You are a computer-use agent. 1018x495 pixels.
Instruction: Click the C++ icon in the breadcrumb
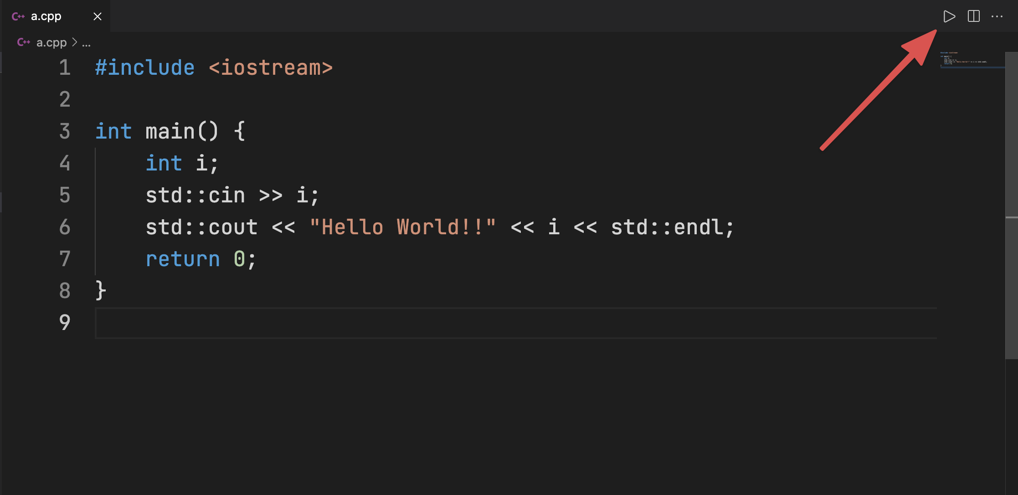click(24, 42)
